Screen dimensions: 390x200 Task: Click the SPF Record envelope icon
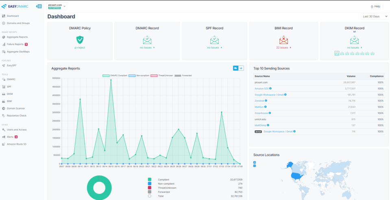click(x=214, y=40)
